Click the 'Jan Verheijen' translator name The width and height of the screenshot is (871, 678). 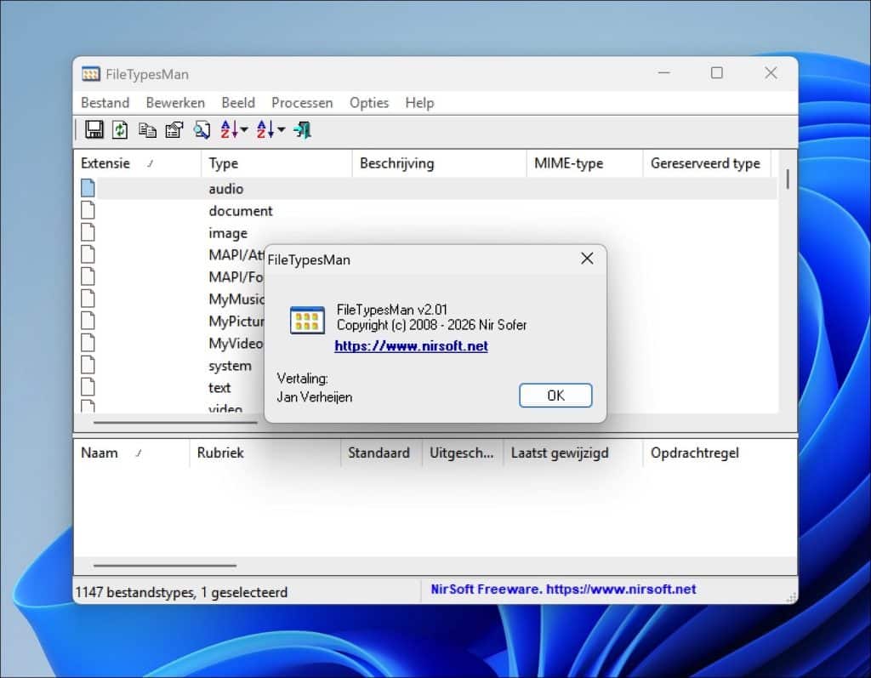(x=315, y=397)
